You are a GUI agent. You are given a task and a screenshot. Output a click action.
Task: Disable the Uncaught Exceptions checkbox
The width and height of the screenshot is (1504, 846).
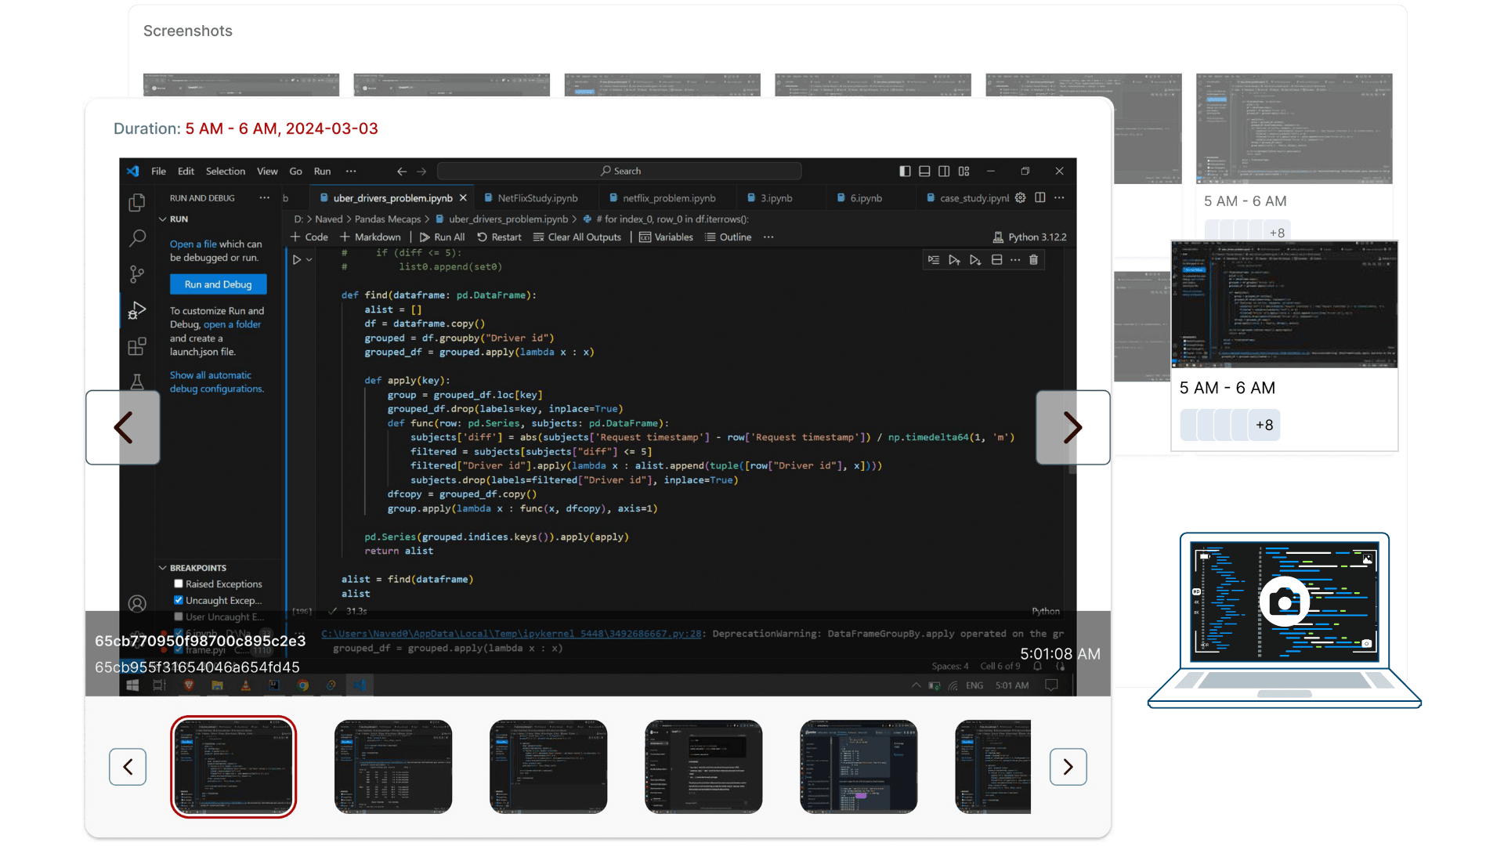179,600
